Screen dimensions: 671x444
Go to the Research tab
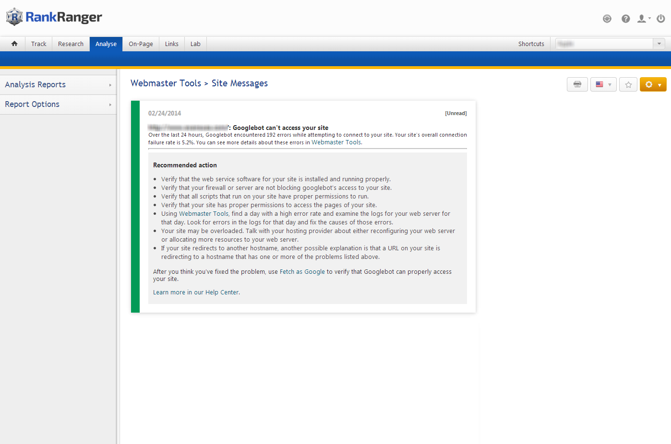(71, 44)
